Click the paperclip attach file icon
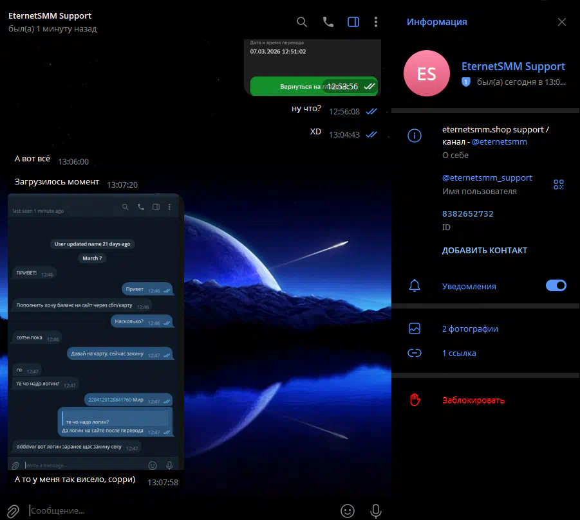580x520 pixels. pos(13,510)
